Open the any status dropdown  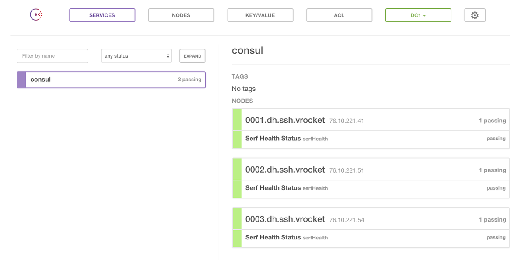[136, 56]
